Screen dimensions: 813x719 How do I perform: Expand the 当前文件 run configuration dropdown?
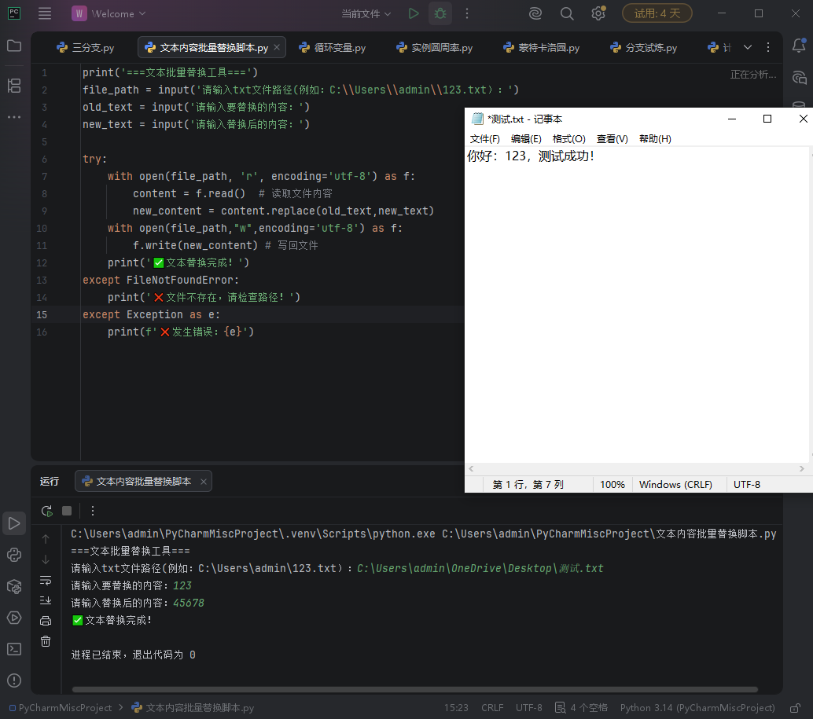(x=366, y=14)
